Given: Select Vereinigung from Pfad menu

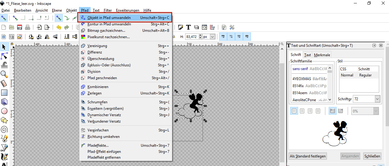Looking at the screenshot, I should 125,46.
